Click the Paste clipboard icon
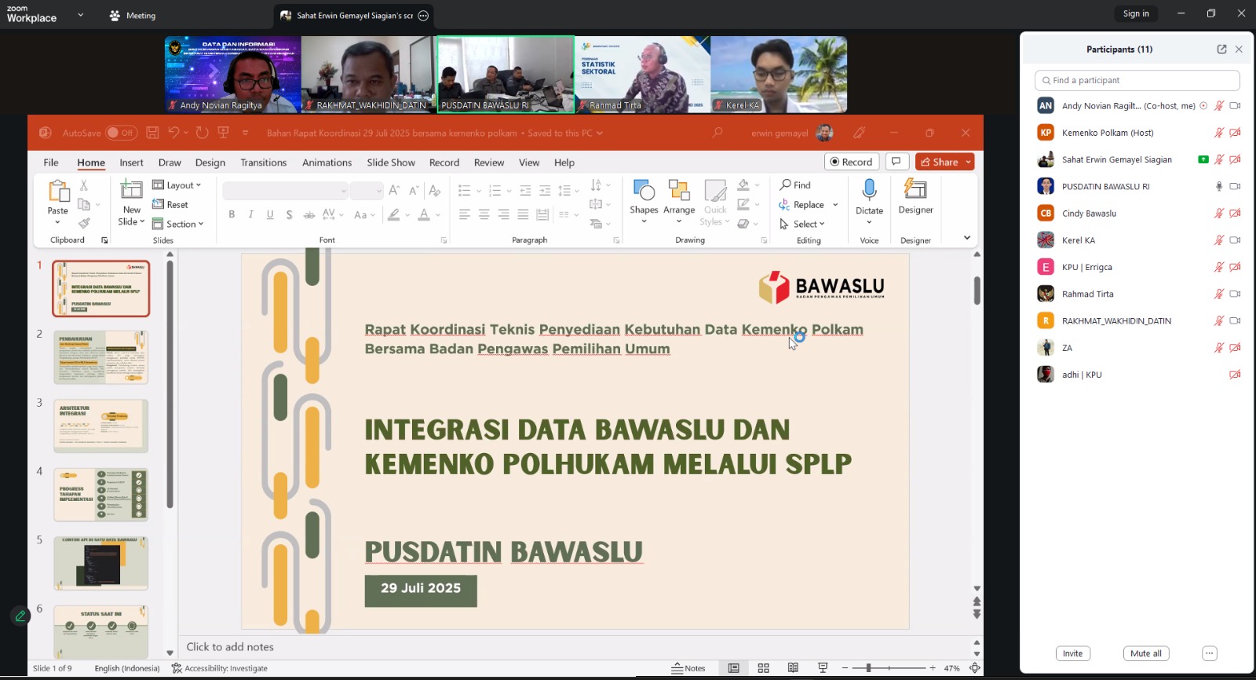The width and height of the screenshot is (1256, 680). click(x=58, y=191)
